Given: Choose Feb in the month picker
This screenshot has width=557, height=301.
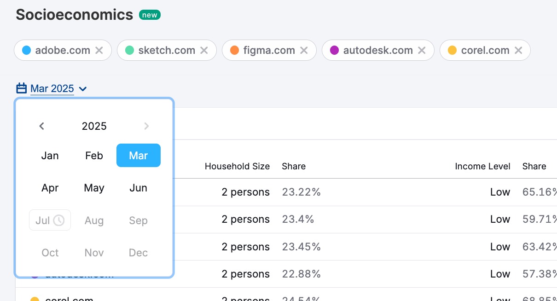Looking at the screenshot, I should [94, 156].
